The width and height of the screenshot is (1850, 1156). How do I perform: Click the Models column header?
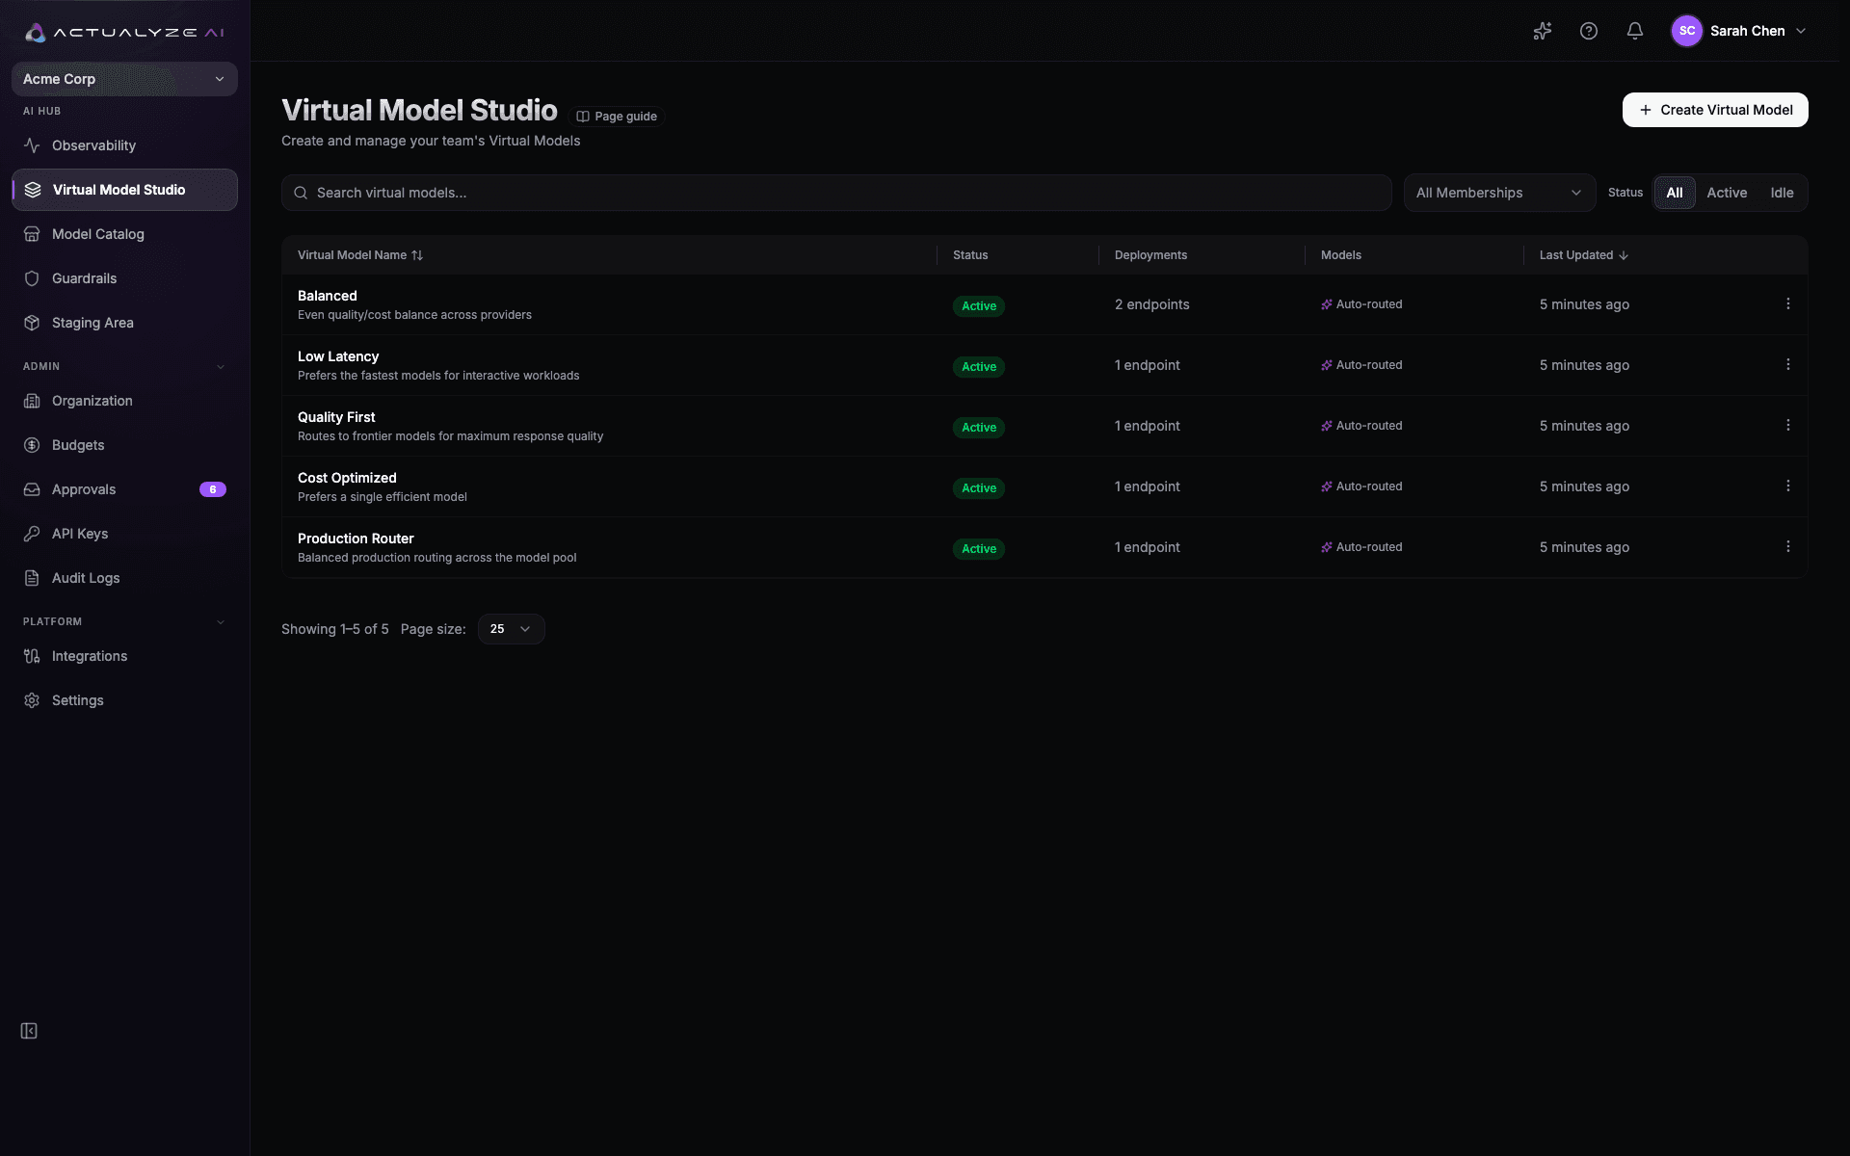[x=1341, y=255]
